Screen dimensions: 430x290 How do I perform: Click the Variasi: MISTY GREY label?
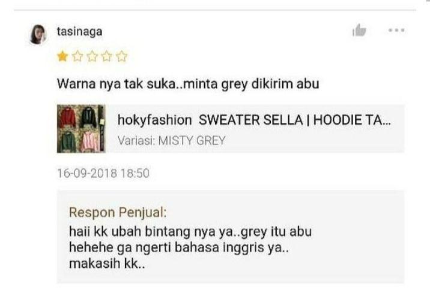pos(171,141)
